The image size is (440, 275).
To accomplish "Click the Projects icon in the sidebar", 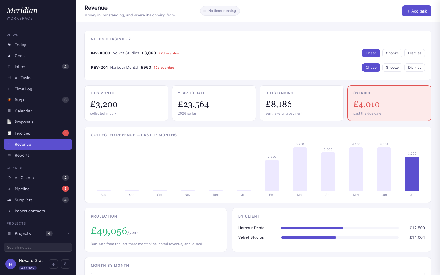I will tap(9, 233).
